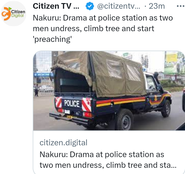Open the police truck preview image
The height and width of the screenshot is (174, 185).
pyautogui.click(x=109, y=91)
